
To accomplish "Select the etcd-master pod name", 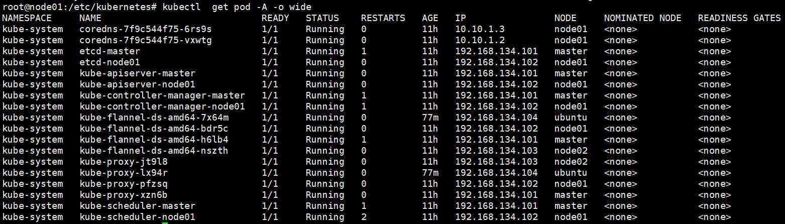I will 109,51.
